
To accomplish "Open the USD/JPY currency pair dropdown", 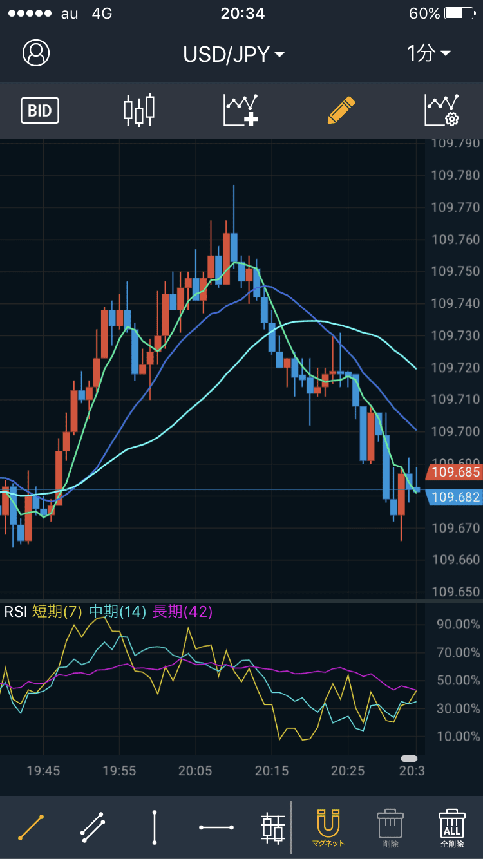I will coord(234,55).
